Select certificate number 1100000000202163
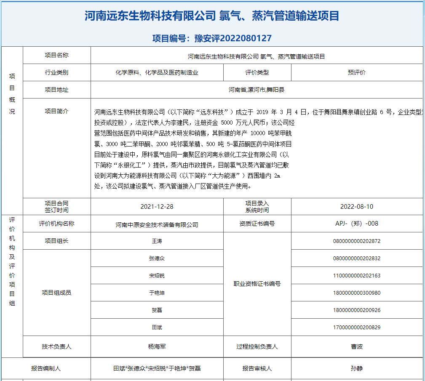 point(357,276)
